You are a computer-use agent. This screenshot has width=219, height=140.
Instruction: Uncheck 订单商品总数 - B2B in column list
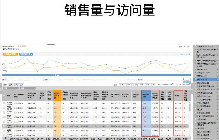(x=196, y=46)
